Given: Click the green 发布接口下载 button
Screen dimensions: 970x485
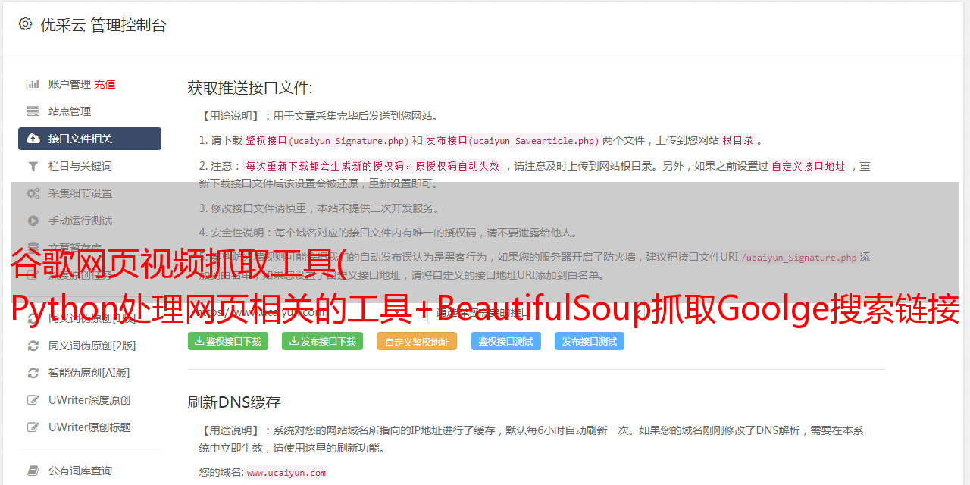Looking at the screenshot, I should tap(322, 341).
